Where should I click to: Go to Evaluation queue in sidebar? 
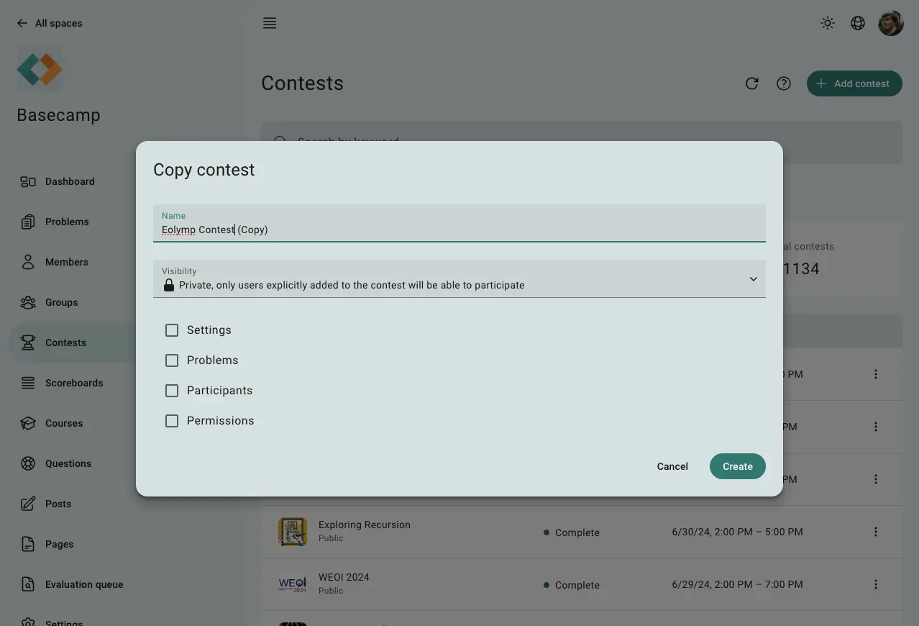coord(83,584)
